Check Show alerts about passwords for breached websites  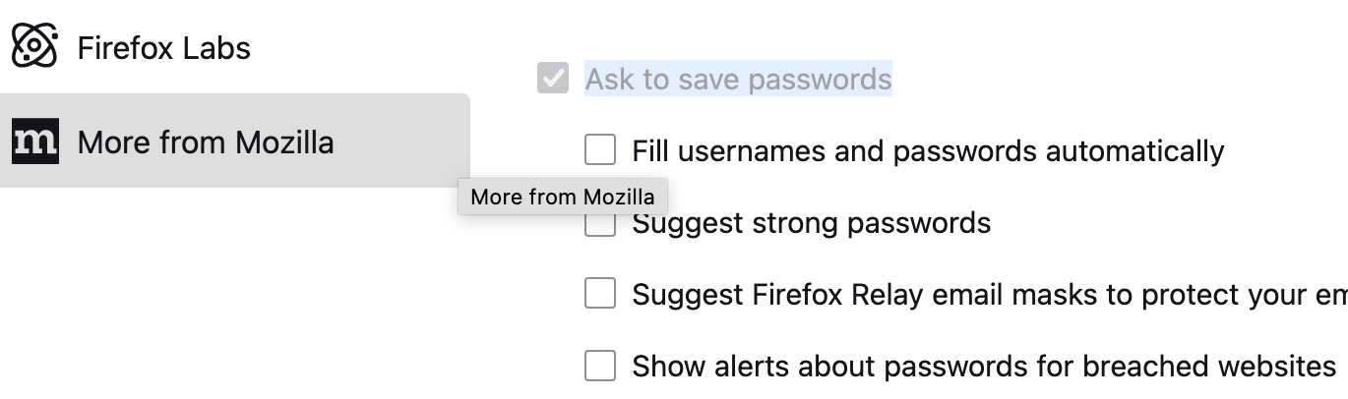point(600,366)
